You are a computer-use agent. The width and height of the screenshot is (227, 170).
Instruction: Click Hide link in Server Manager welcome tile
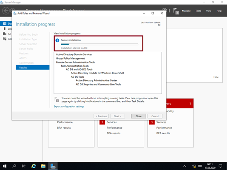pyautogui.click(x=216, y=77)
